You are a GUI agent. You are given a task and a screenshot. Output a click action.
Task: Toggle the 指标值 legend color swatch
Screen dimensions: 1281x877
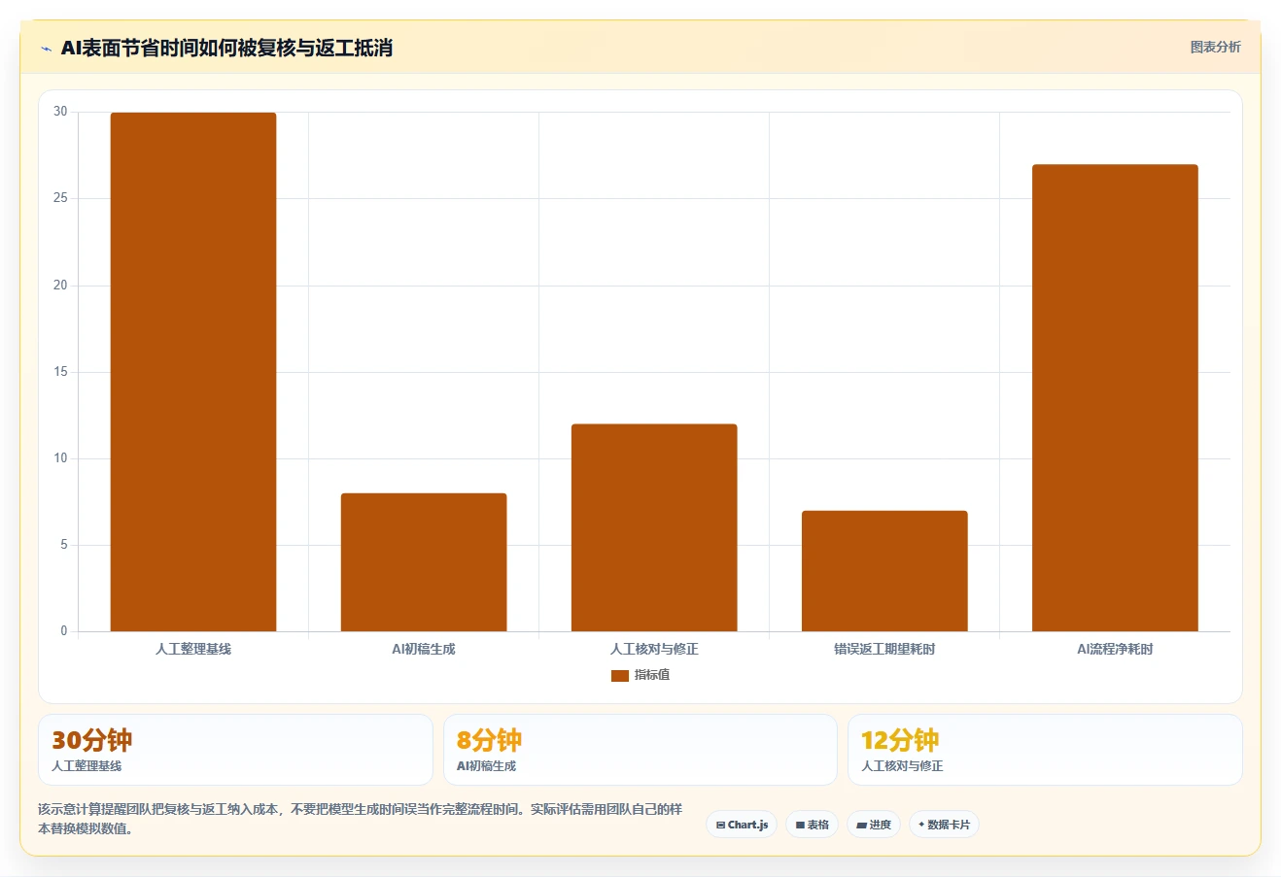click(620, 675)
